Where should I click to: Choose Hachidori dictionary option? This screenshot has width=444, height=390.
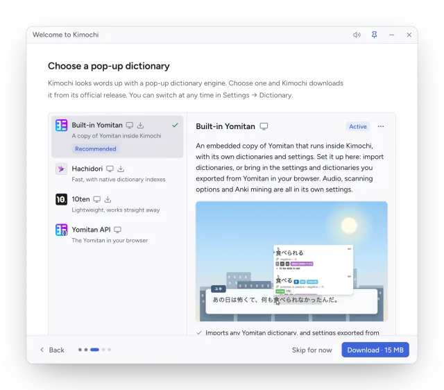117,173
